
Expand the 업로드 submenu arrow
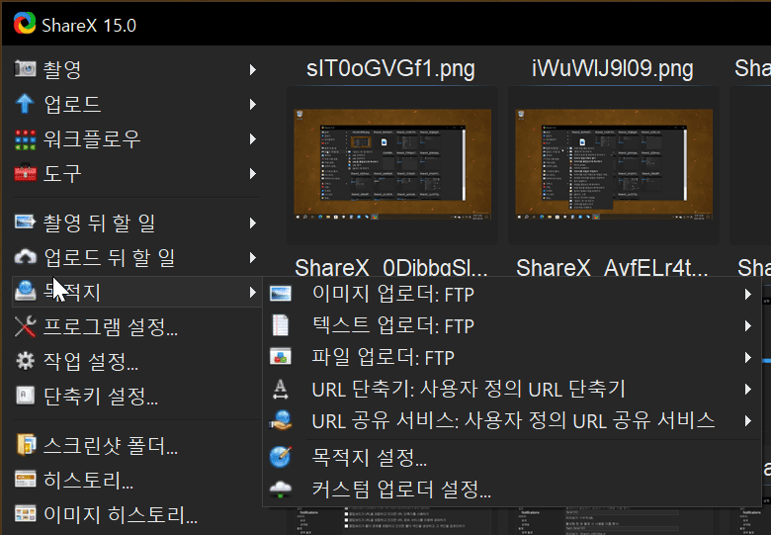tap(253, 104)
